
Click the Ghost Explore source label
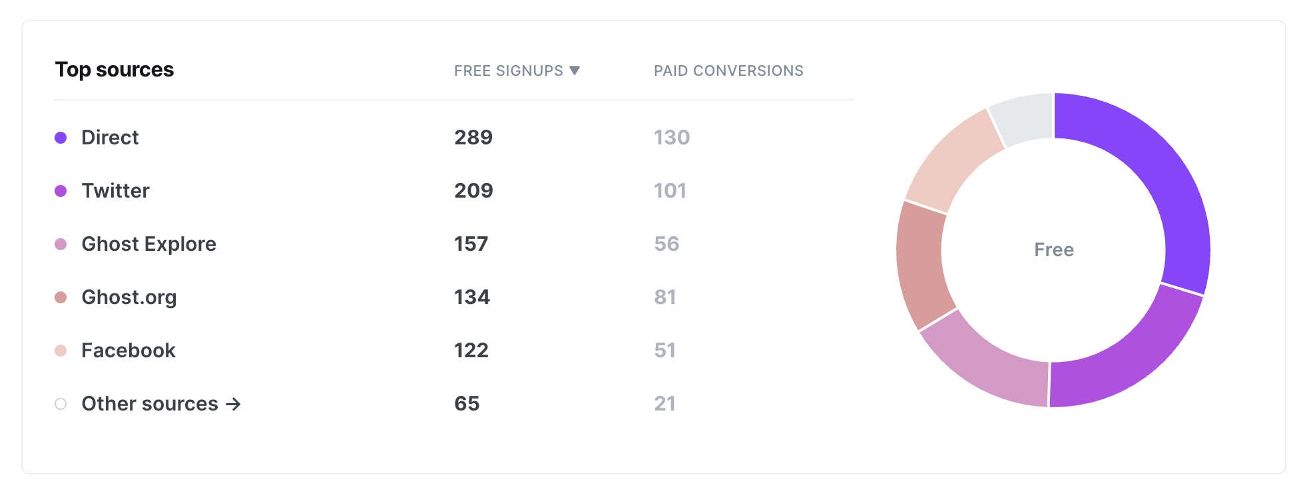tap(148, 244)
